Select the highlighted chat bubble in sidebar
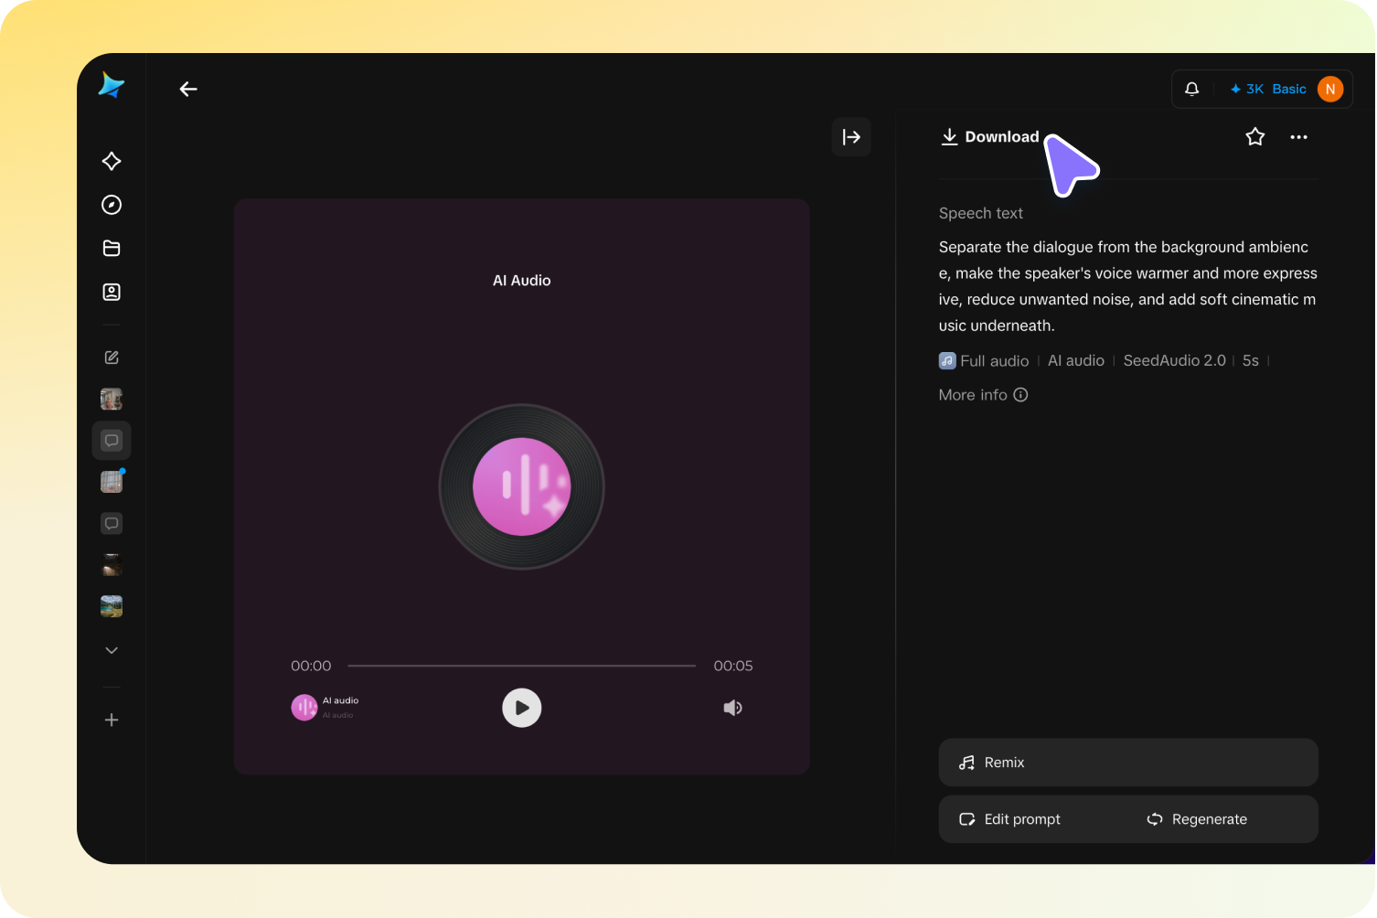 pyautogui.click(x=112, y=441)
